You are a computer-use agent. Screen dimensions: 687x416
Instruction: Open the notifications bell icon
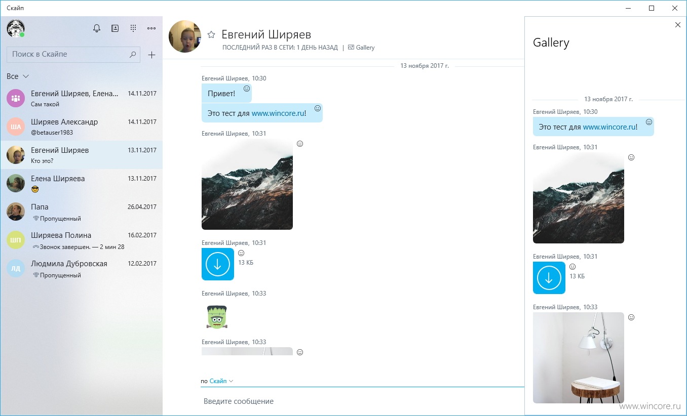(97, 28)
